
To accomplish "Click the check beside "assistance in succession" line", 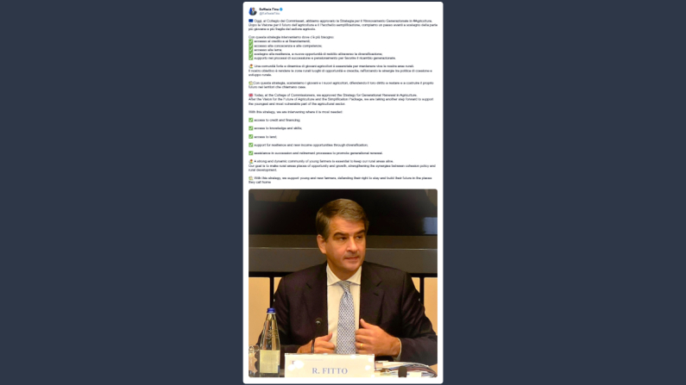I will coord(251,153).
